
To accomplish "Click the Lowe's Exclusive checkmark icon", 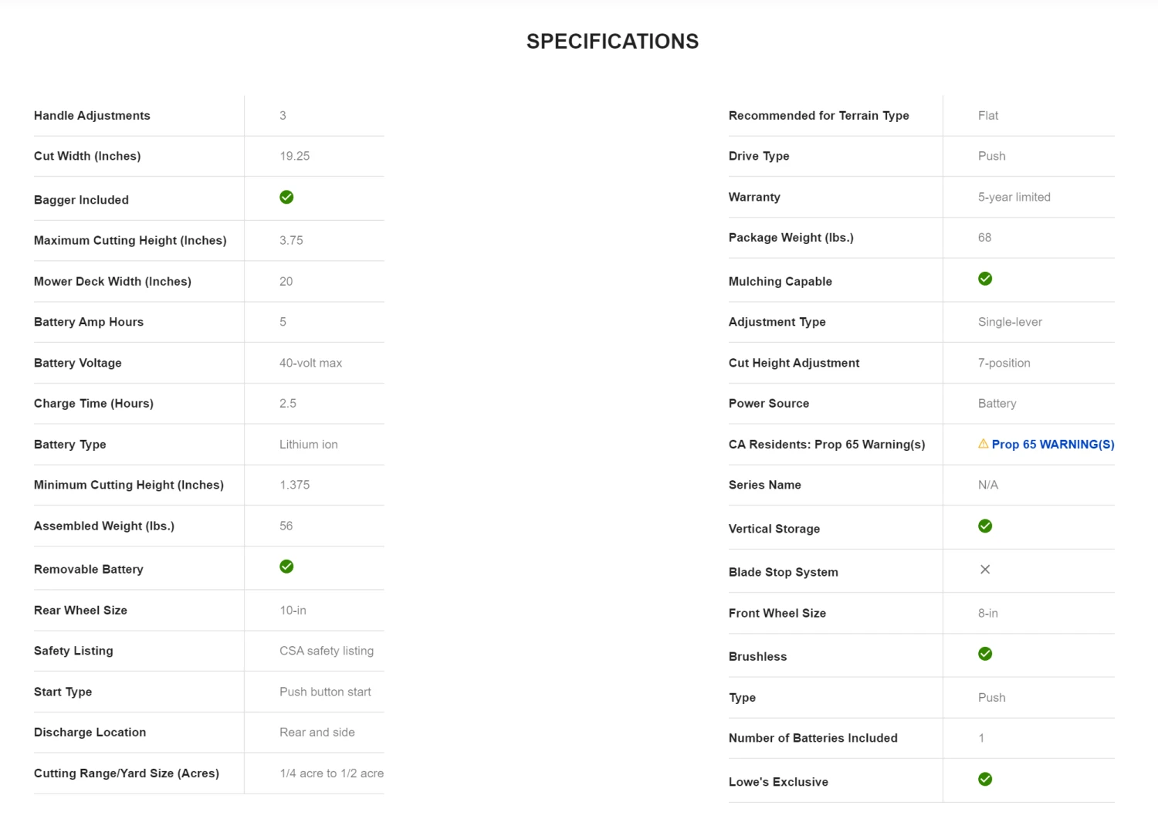I will [985, 780].
